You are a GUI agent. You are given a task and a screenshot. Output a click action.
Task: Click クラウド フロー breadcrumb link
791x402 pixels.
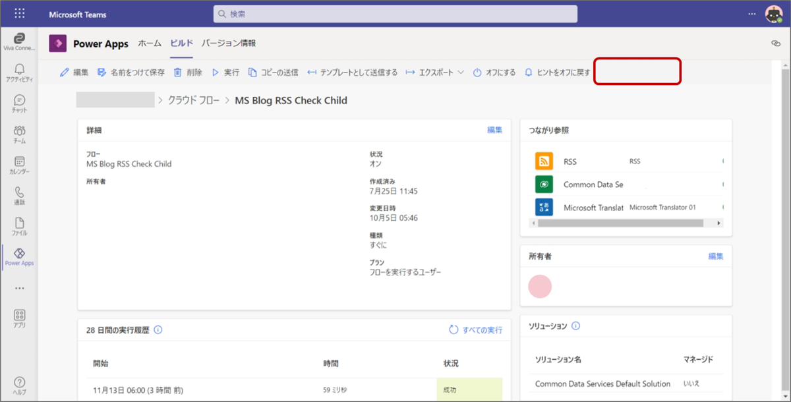coord(192,101)
